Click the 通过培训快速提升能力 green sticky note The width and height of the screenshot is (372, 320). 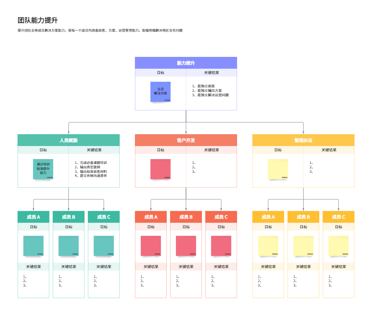point(44,169)
